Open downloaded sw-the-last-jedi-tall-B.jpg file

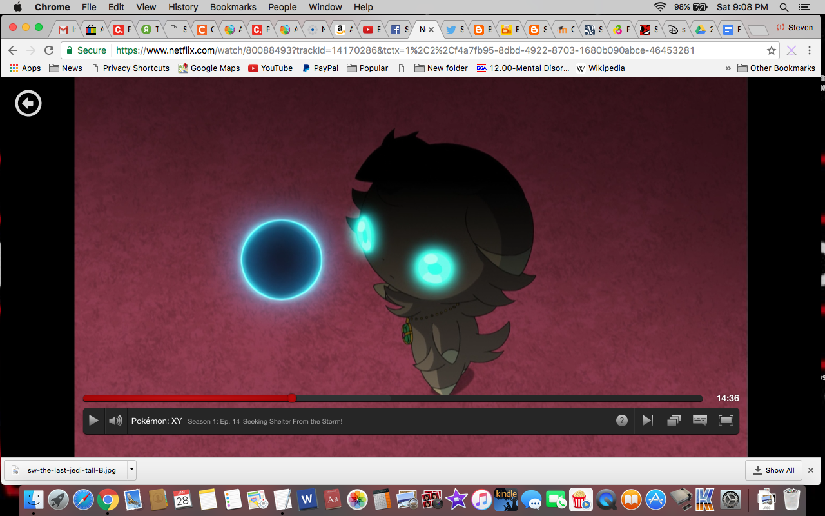coord(66,470)
